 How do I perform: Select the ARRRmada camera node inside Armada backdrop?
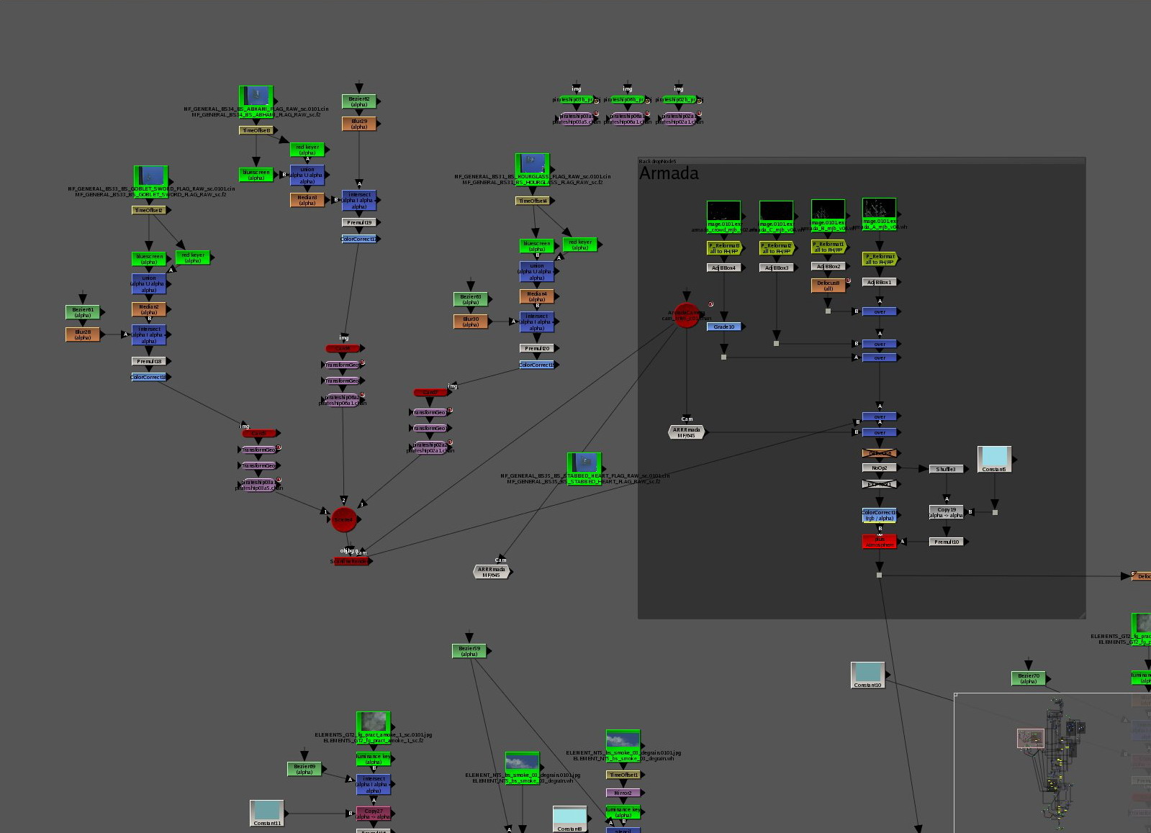point(686,432)
